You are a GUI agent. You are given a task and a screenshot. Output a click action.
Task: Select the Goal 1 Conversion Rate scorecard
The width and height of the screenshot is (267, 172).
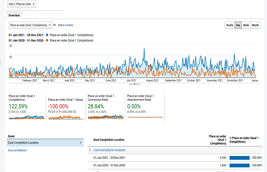[x=105, y=108]
